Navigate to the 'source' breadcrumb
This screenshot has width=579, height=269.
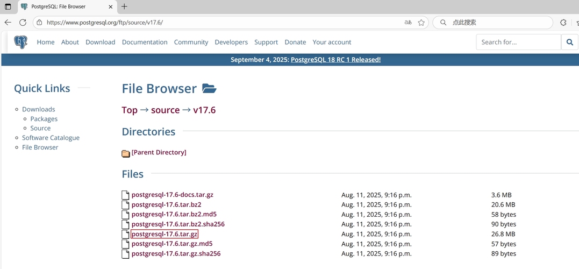[x=165, y=110]
